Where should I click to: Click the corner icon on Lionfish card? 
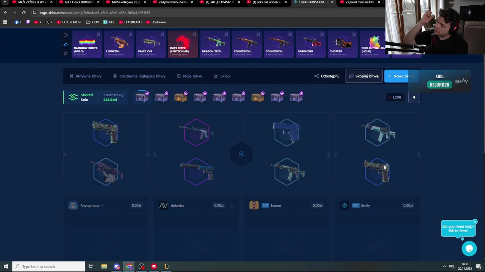click(x=130, y=34)
